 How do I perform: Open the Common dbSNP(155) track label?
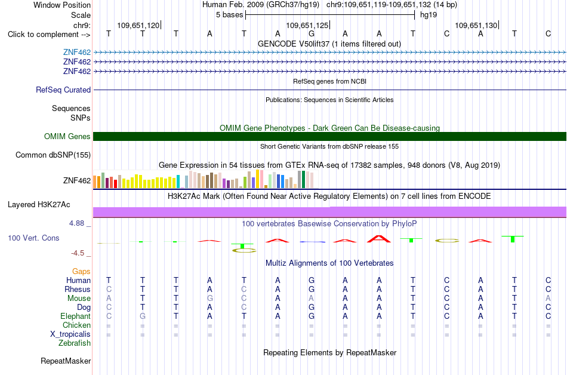pyautogui.click(x=53, y=155)
